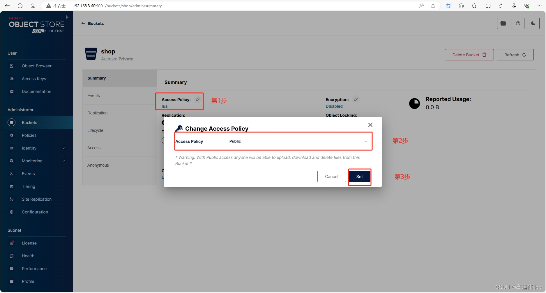
Task: Click the n/a access policy value
Action: (x=165, y=106)
